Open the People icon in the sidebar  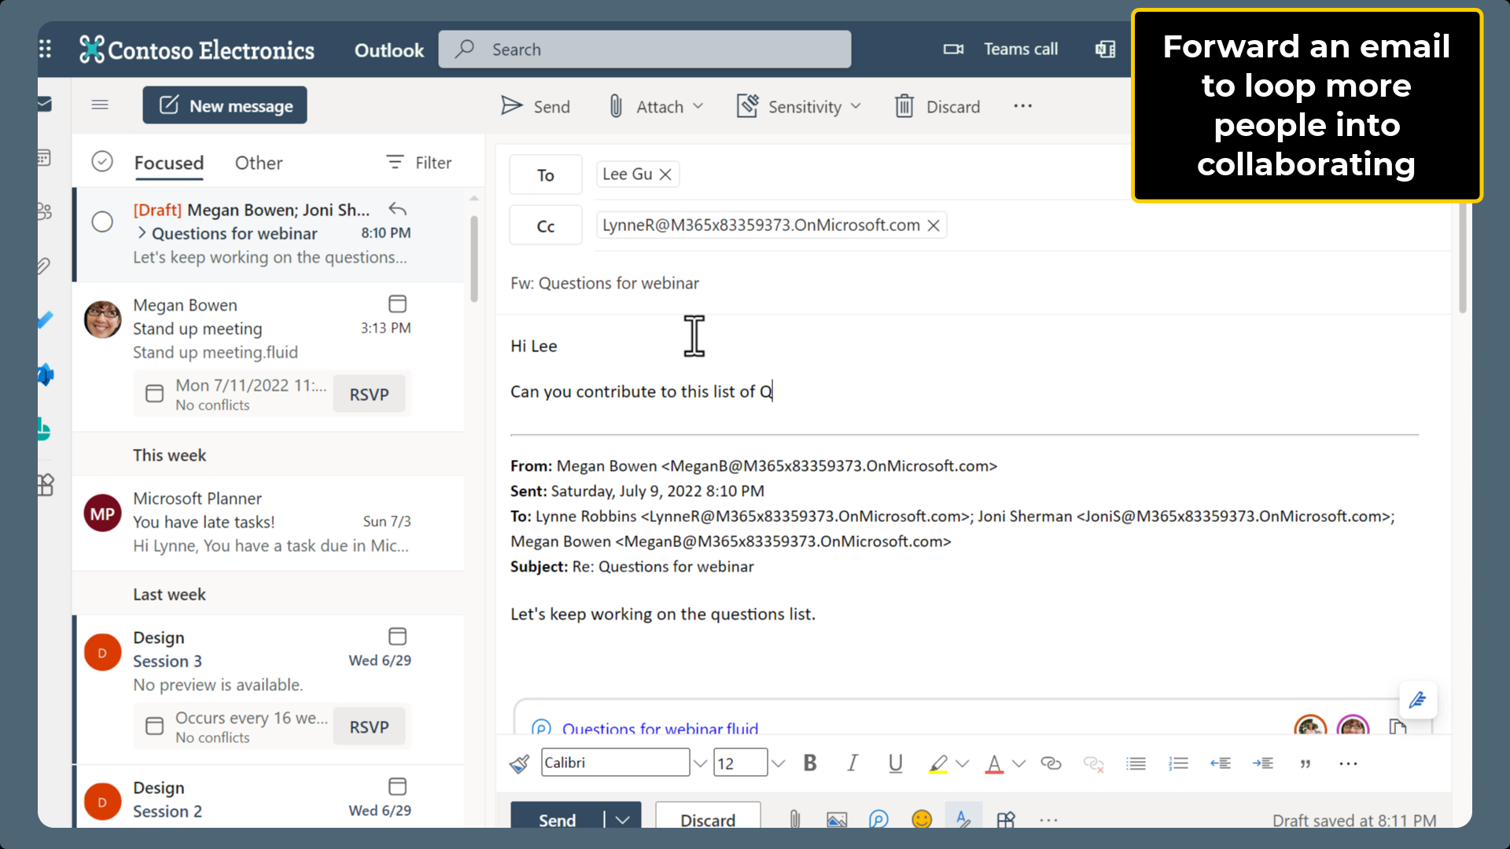point(45,211)
